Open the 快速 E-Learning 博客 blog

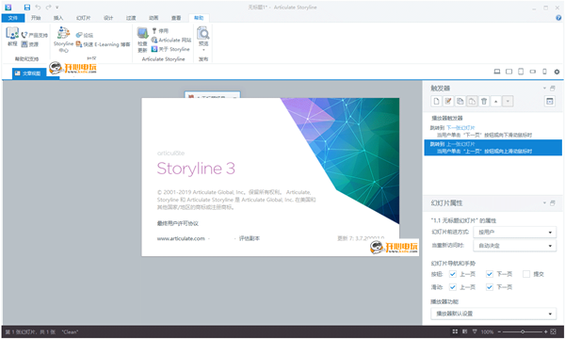(x=103, y=44)
